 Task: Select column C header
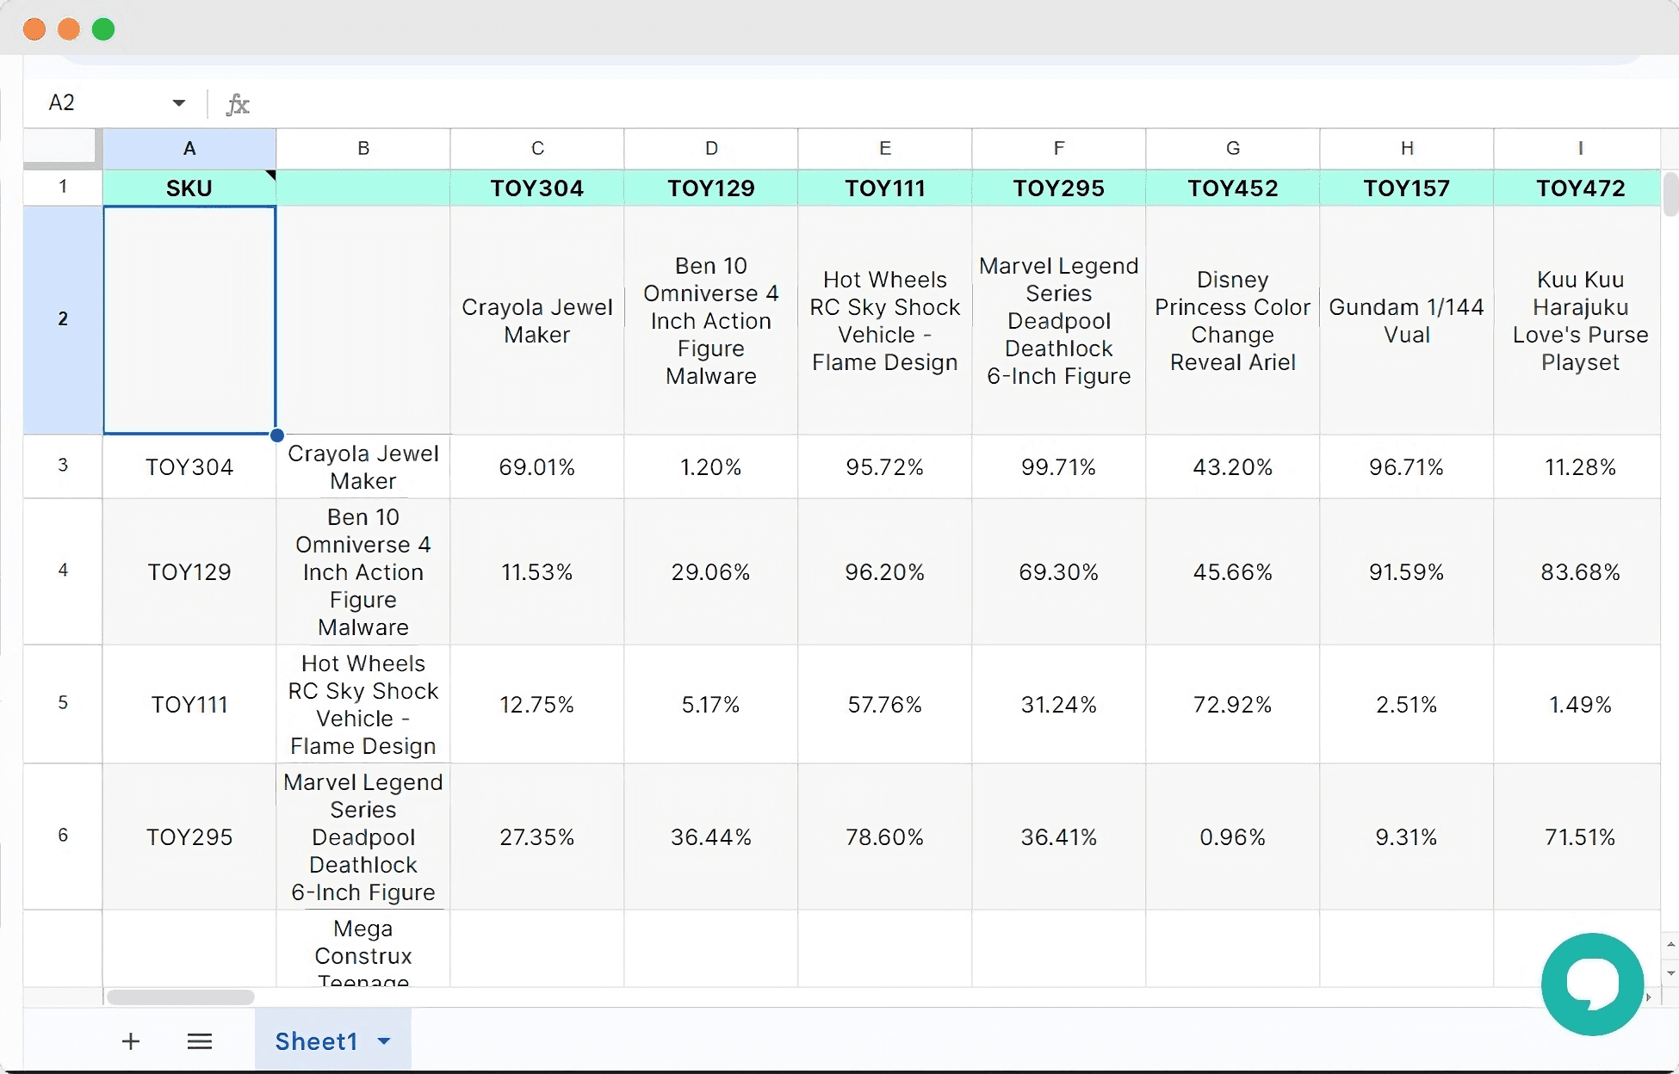pyautogui.click(x=537, y=148)
